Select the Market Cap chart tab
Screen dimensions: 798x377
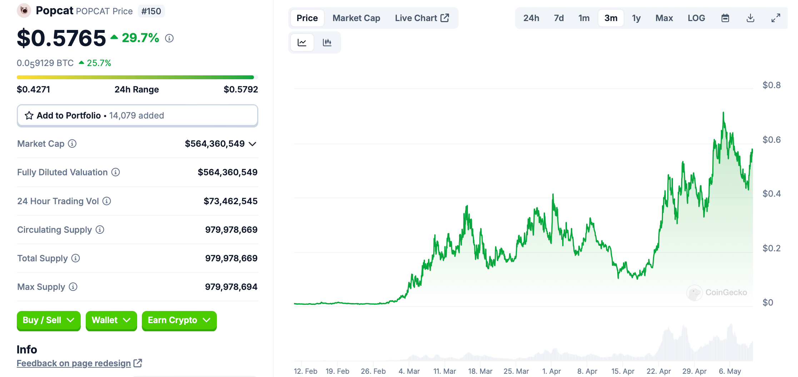point(356,18)
